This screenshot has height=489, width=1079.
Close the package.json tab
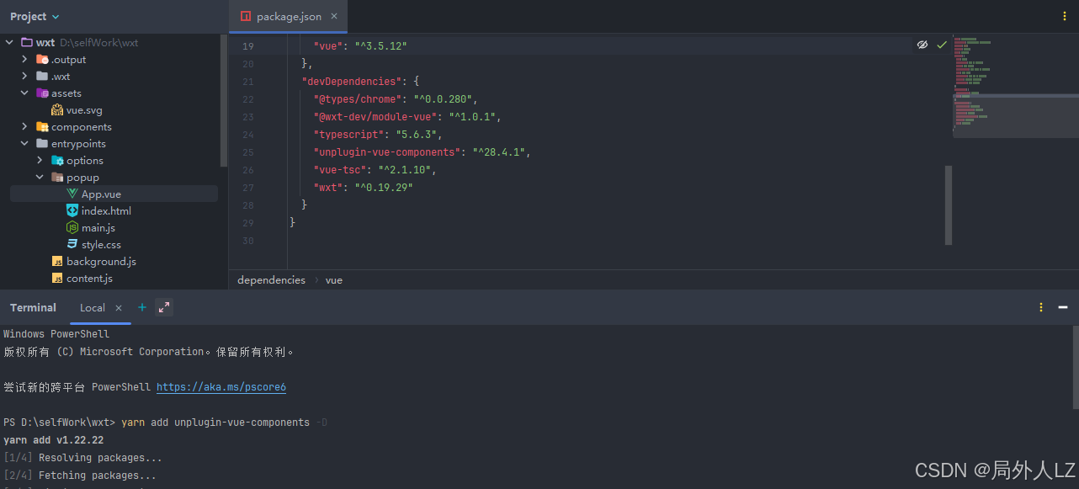click(x=334, y=16)
